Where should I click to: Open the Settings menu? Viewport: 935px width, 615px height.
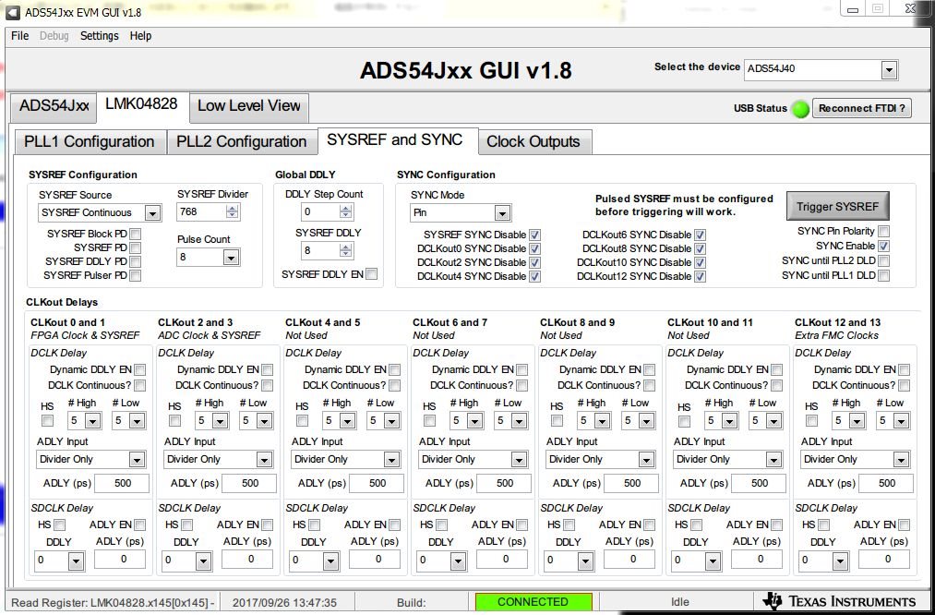[99, 36]
